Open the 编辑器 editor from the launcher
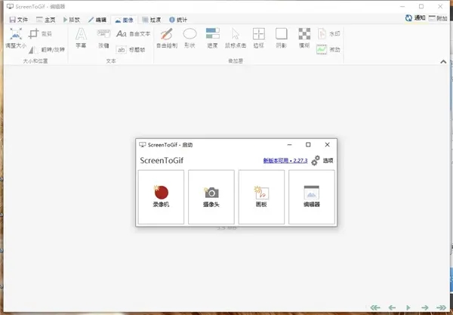Screen dimensions: 453x315 tap(312, 196)
